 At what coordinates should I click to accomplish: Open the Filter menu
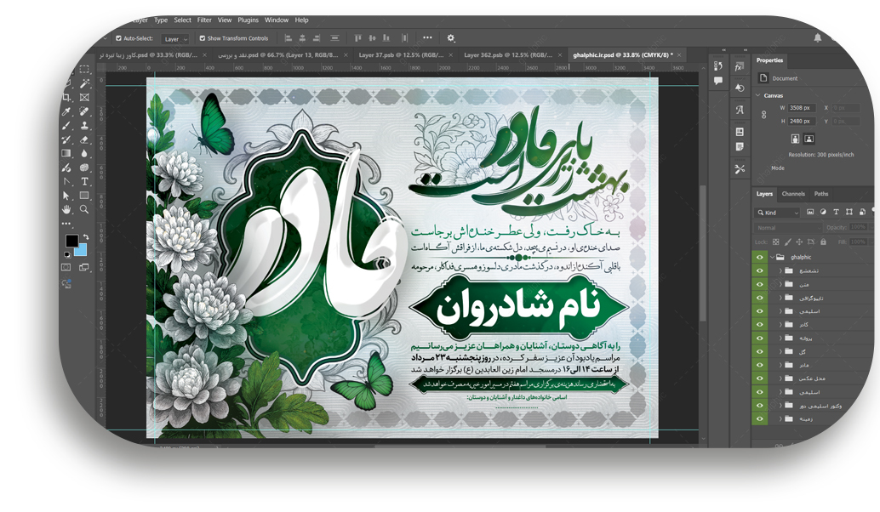[204, 20]
